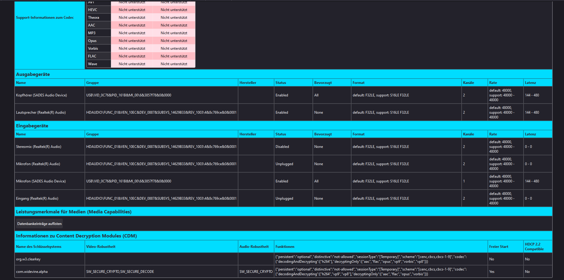The image size is (564, 280).
Task: Click the Freier Start column header
Action: point(499,247)
